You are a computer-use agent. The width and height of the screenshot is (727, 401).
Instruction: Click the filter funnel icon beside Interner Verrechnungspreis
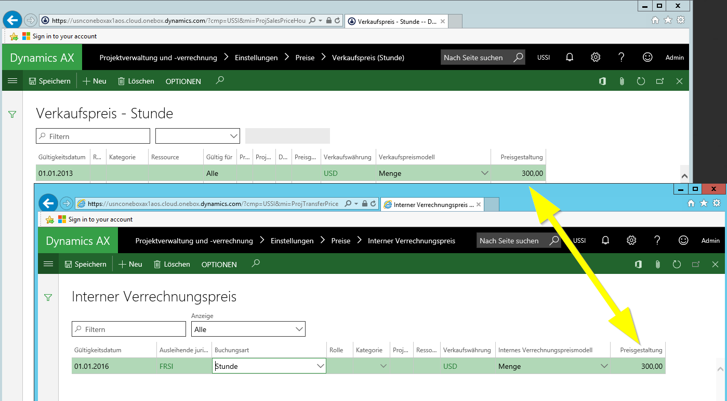point(48,297)
